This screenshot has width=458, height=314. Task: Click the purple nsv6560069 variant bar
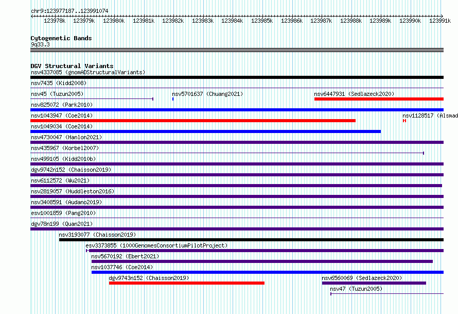point(374,283)
